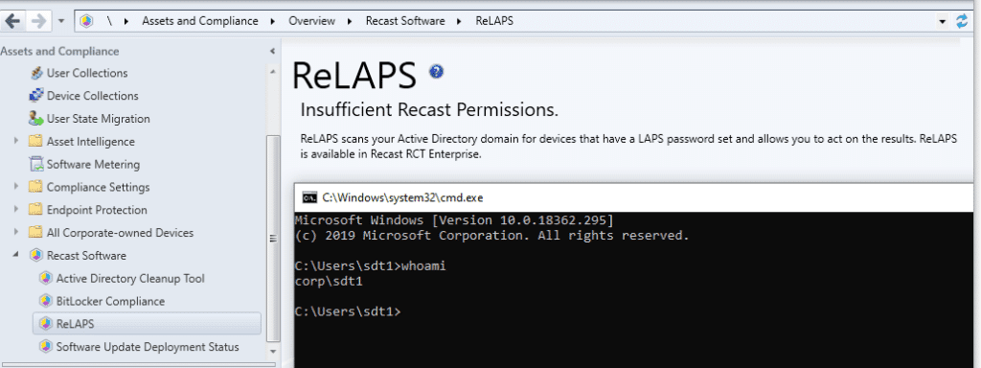Open Software Metering node

pos(93,165)
